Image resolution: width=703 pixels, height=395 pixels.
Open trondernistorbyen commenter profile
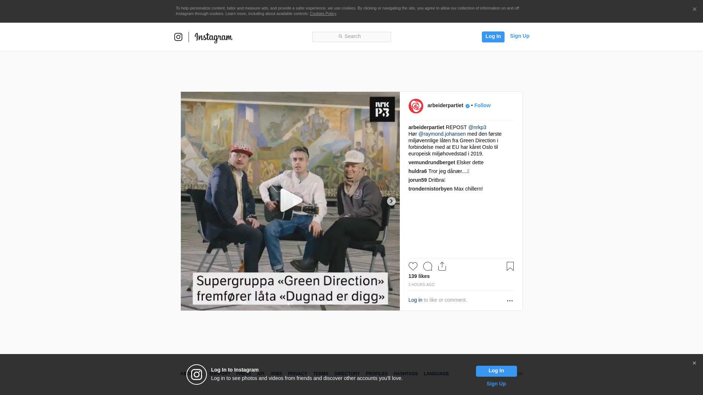431,189
